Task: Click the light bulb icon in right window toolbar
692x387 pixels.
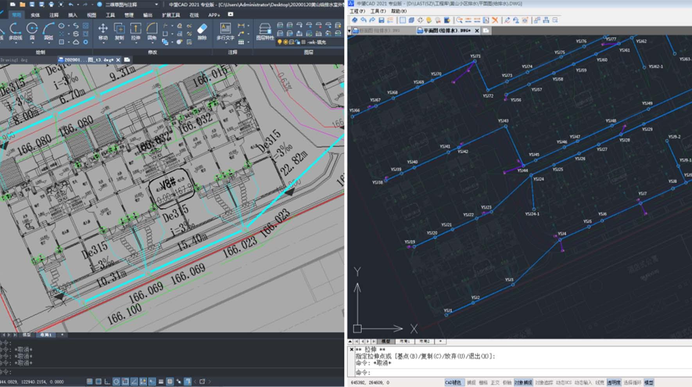Action: (x=429, y=20)
